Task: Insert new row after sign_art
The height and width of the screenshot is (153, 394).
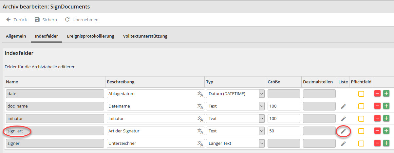Action: pyautogui.click(x=386, y=131)
